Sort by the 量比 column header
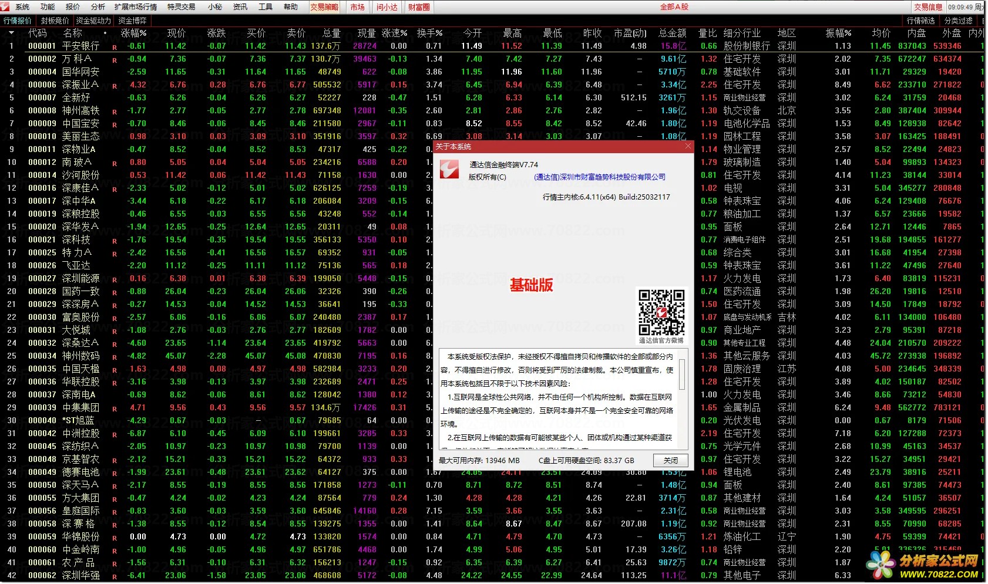The image size is (988, 584). click(x=708, y=33)
